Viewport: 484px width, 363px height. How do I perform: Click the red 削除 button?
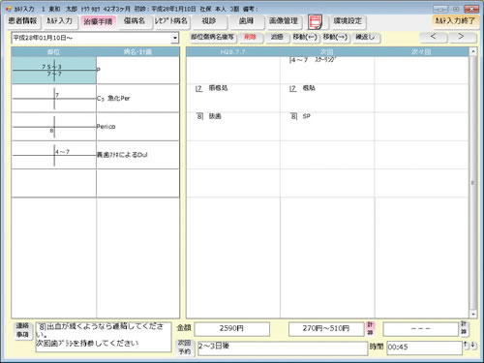(x=250, y=37)
